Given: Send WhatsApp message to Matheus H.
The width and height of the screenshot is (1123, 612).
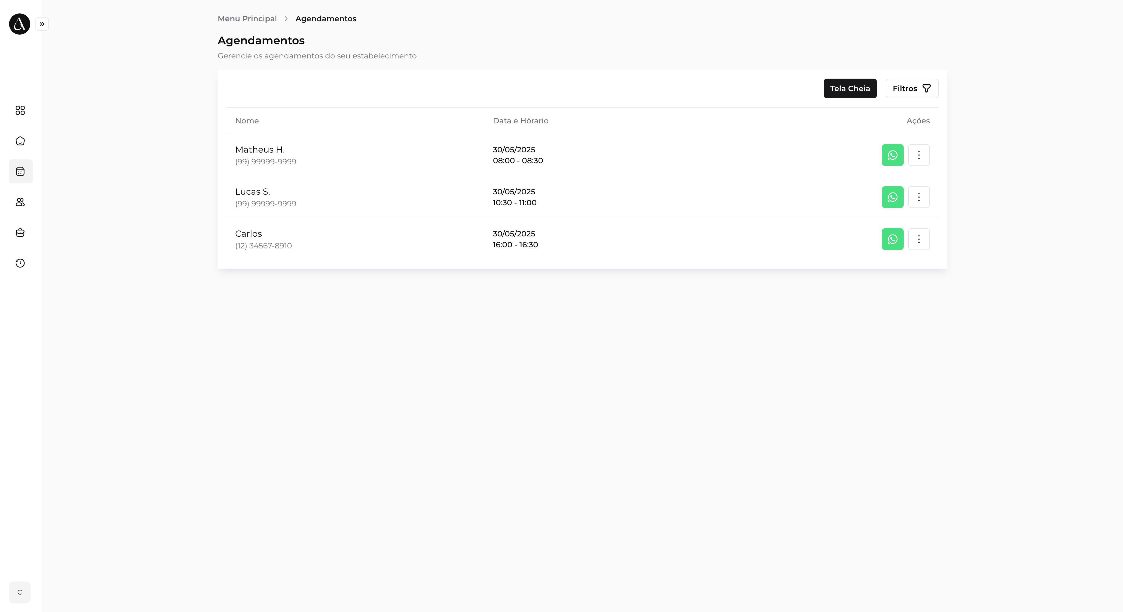Looking at the screenshot, I should point(893,155).
